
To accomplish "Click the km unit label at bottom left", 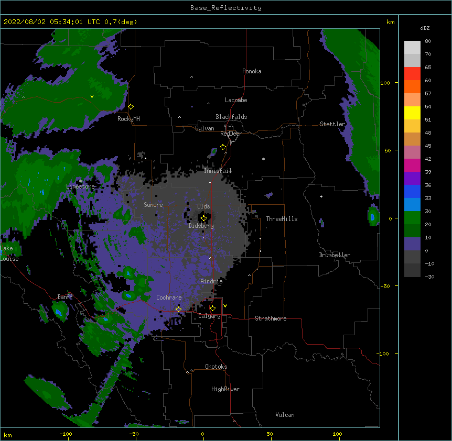I will [8, 435].
